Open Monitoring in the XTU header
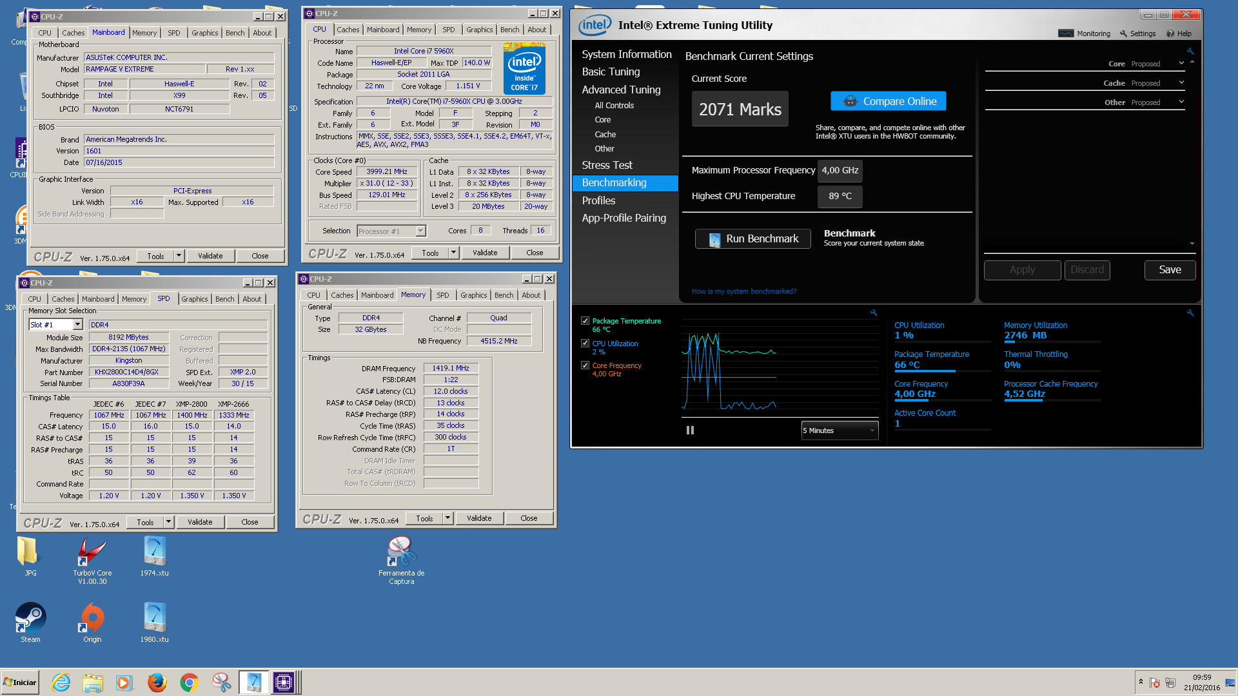Screen dimensions: 1238x696 [1085, 34]
